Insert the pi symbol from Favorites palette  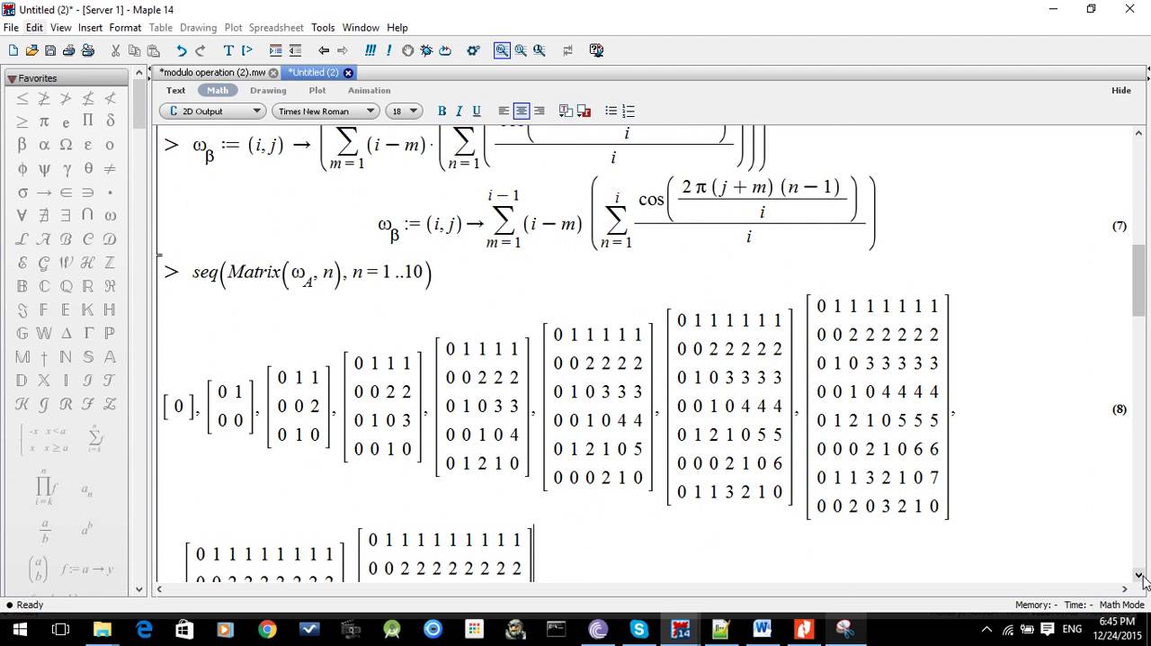44,121
